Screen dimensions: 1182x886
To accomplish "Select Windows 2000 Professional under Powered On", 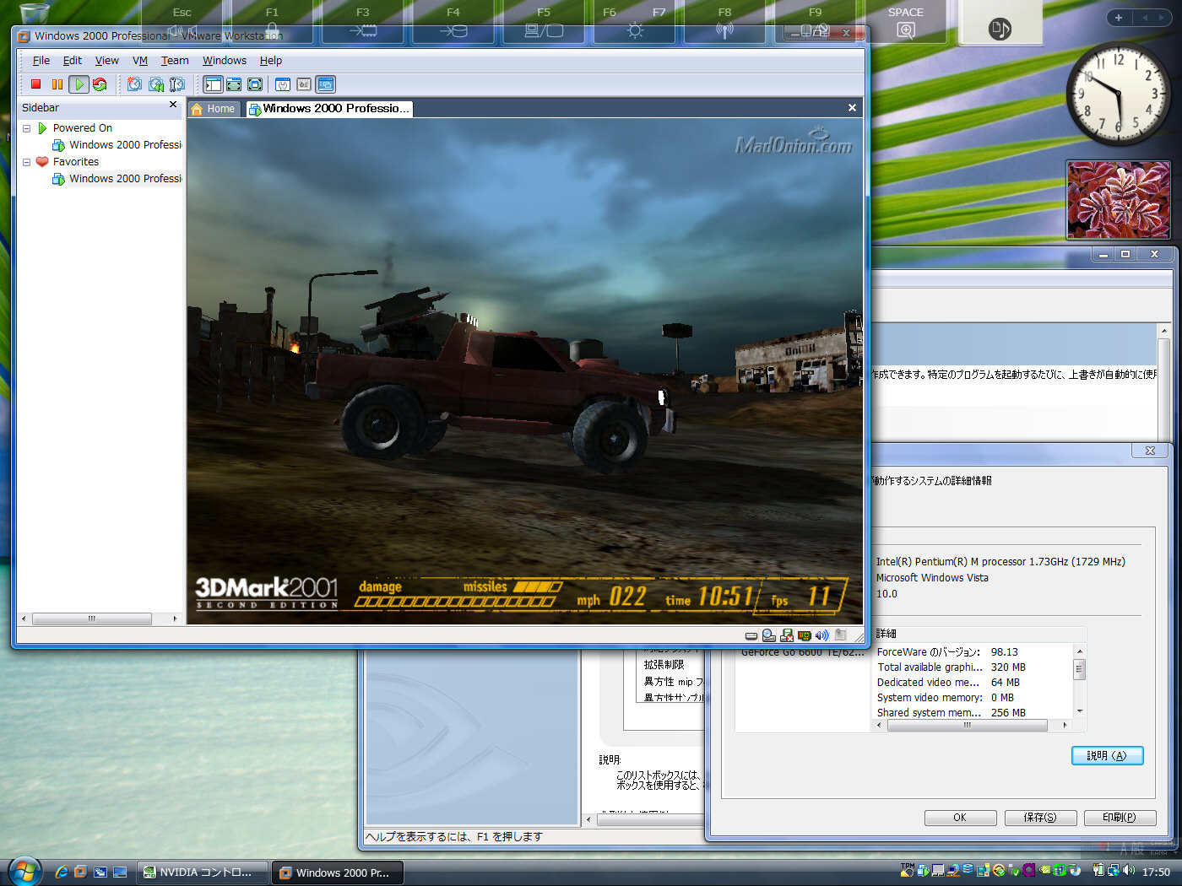I will coord(117,145).
